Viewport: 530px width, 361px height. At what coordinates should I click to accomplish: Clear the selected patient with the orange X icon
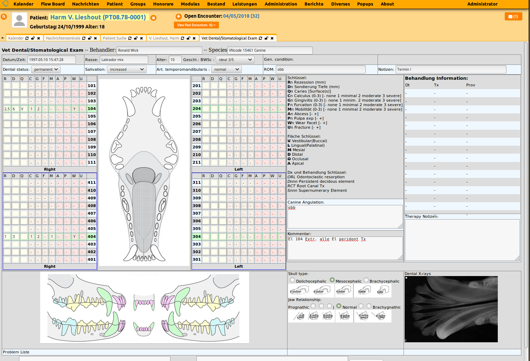pyautogui.click(x=153, y=18)
